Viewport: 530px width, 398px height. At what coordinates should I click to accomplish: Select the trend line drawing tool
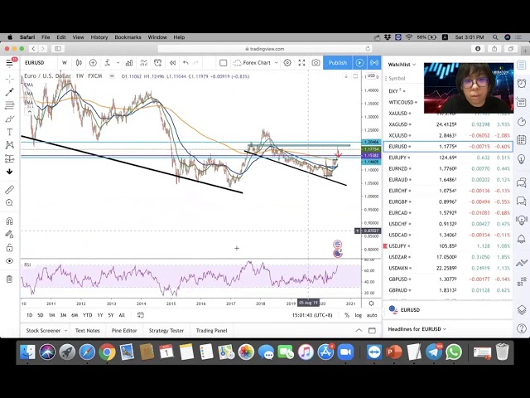tap(10, 92)
